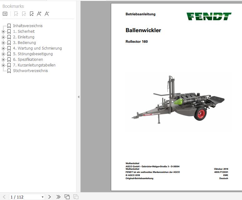Click the © AGCO 2018 copyright line
Screen dimensions: 242x200
(133, 175)
